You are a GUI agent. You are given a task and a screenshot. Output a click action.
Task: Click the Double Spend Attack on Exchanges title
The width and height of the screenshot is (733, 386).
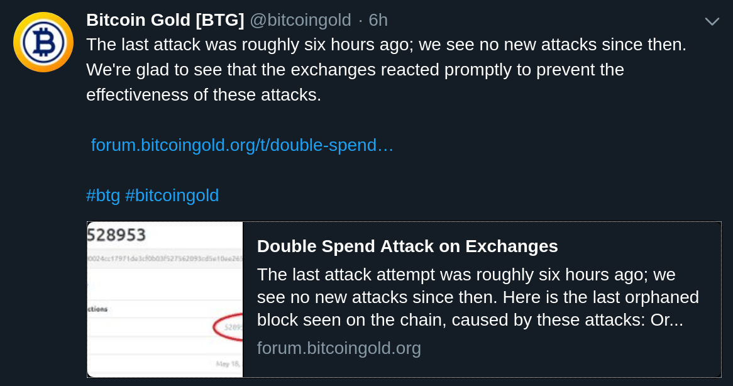coord(407,246)
